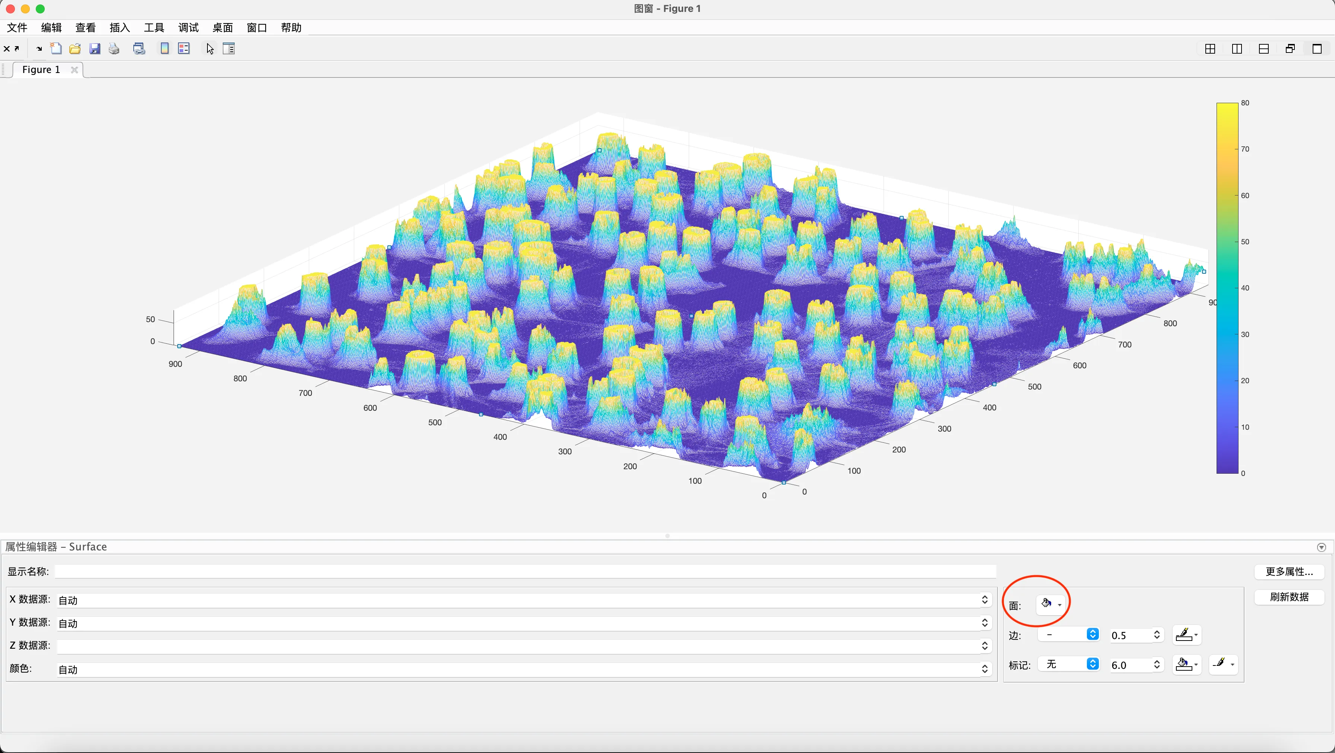This screenshot has height=753, width=1335.
Task: Open the 插入 menu
Action: 120,28
